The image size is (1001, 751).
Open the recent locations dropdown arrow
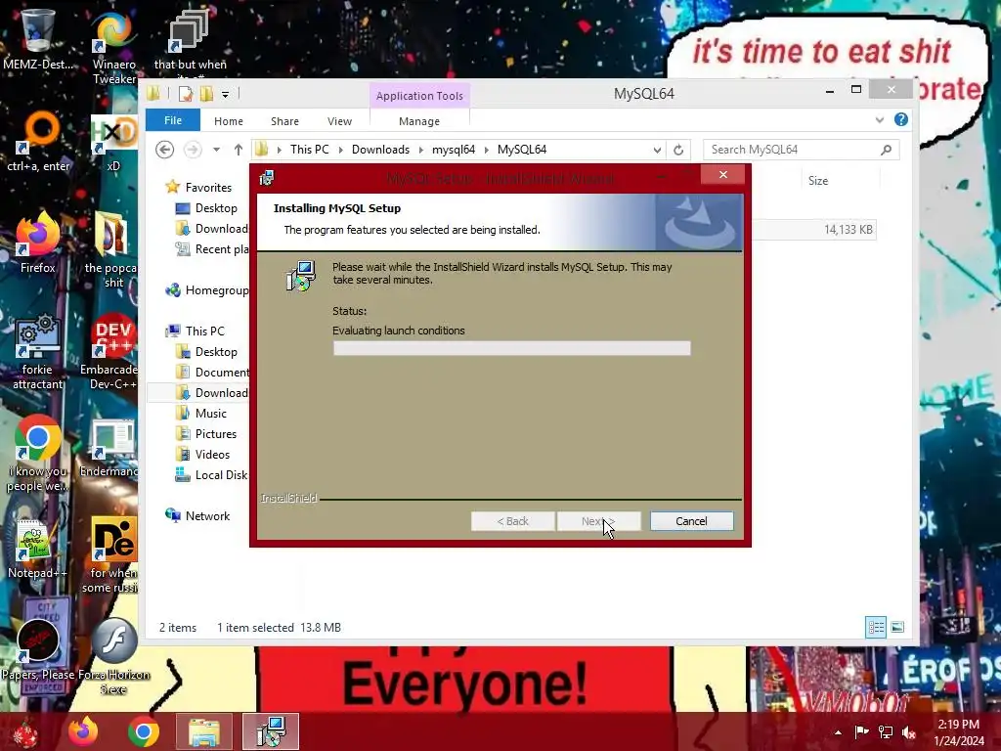pos(216,150)
